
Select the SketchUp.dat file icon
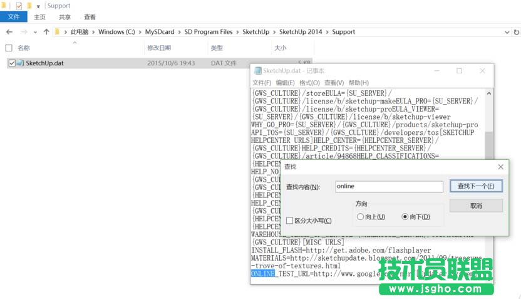(x=20, y=63)
